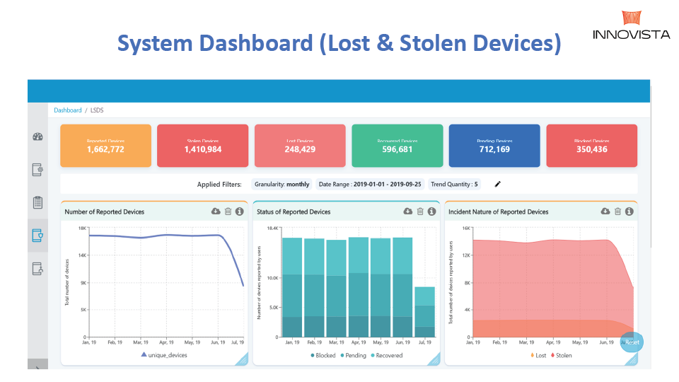Download the Number of Reported Devices chart
This screenshot has height=382, width=679.
pos(216,212)
